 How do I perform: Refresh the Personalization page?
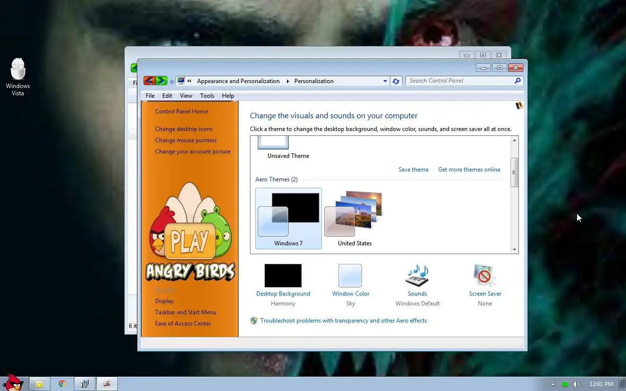point(396,81)
